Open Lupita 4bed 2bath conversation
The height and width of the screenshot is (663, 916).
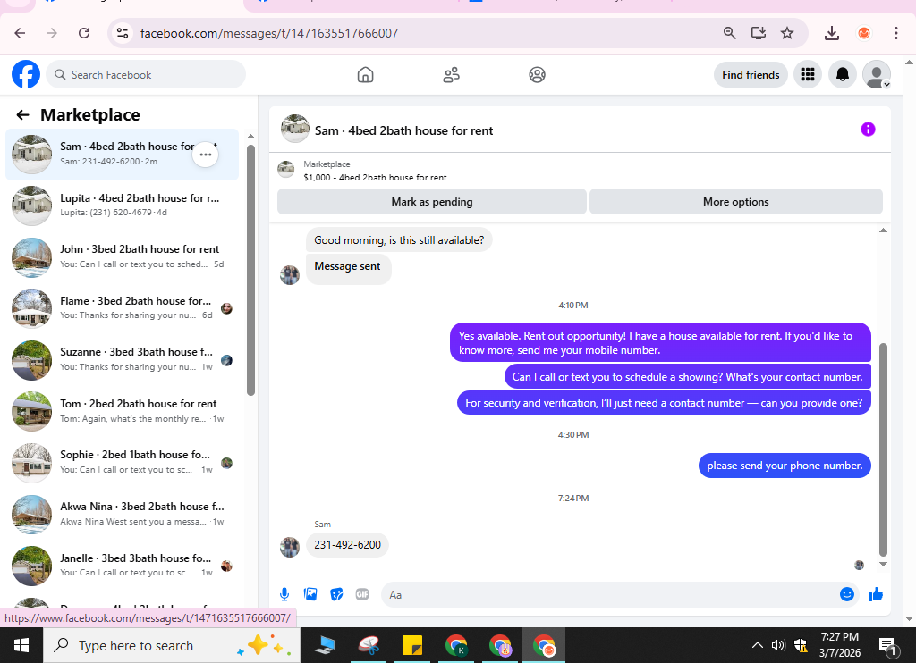coord(122,206)
